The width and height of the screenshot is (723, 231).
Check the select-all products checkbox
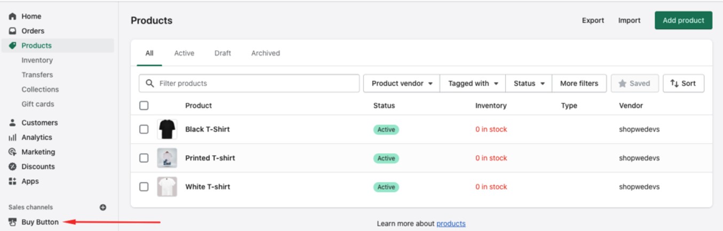[144, 105]
